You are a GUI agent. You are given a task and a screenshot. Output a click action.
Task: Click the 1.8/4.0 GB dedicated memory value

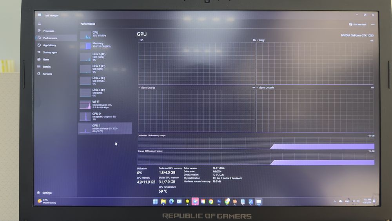(167, 173)
